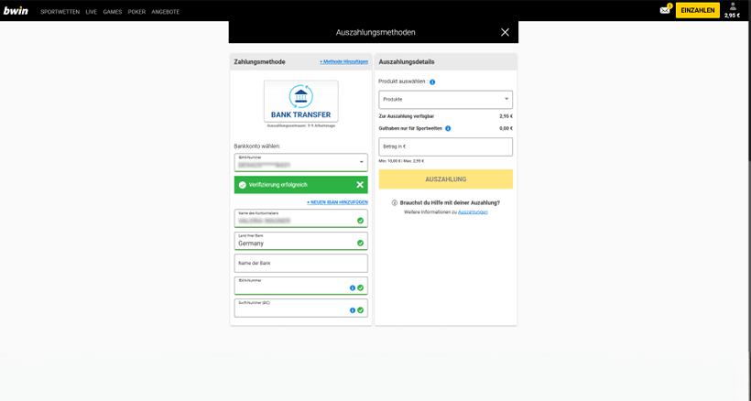Open the Auszahlungen help link
Image resolution: width=751 pixels, height=401 pixels.
tap(473, 212)
